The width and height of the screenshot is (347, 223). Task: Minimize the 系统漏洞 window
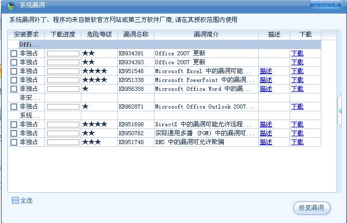tap(315, 4)
